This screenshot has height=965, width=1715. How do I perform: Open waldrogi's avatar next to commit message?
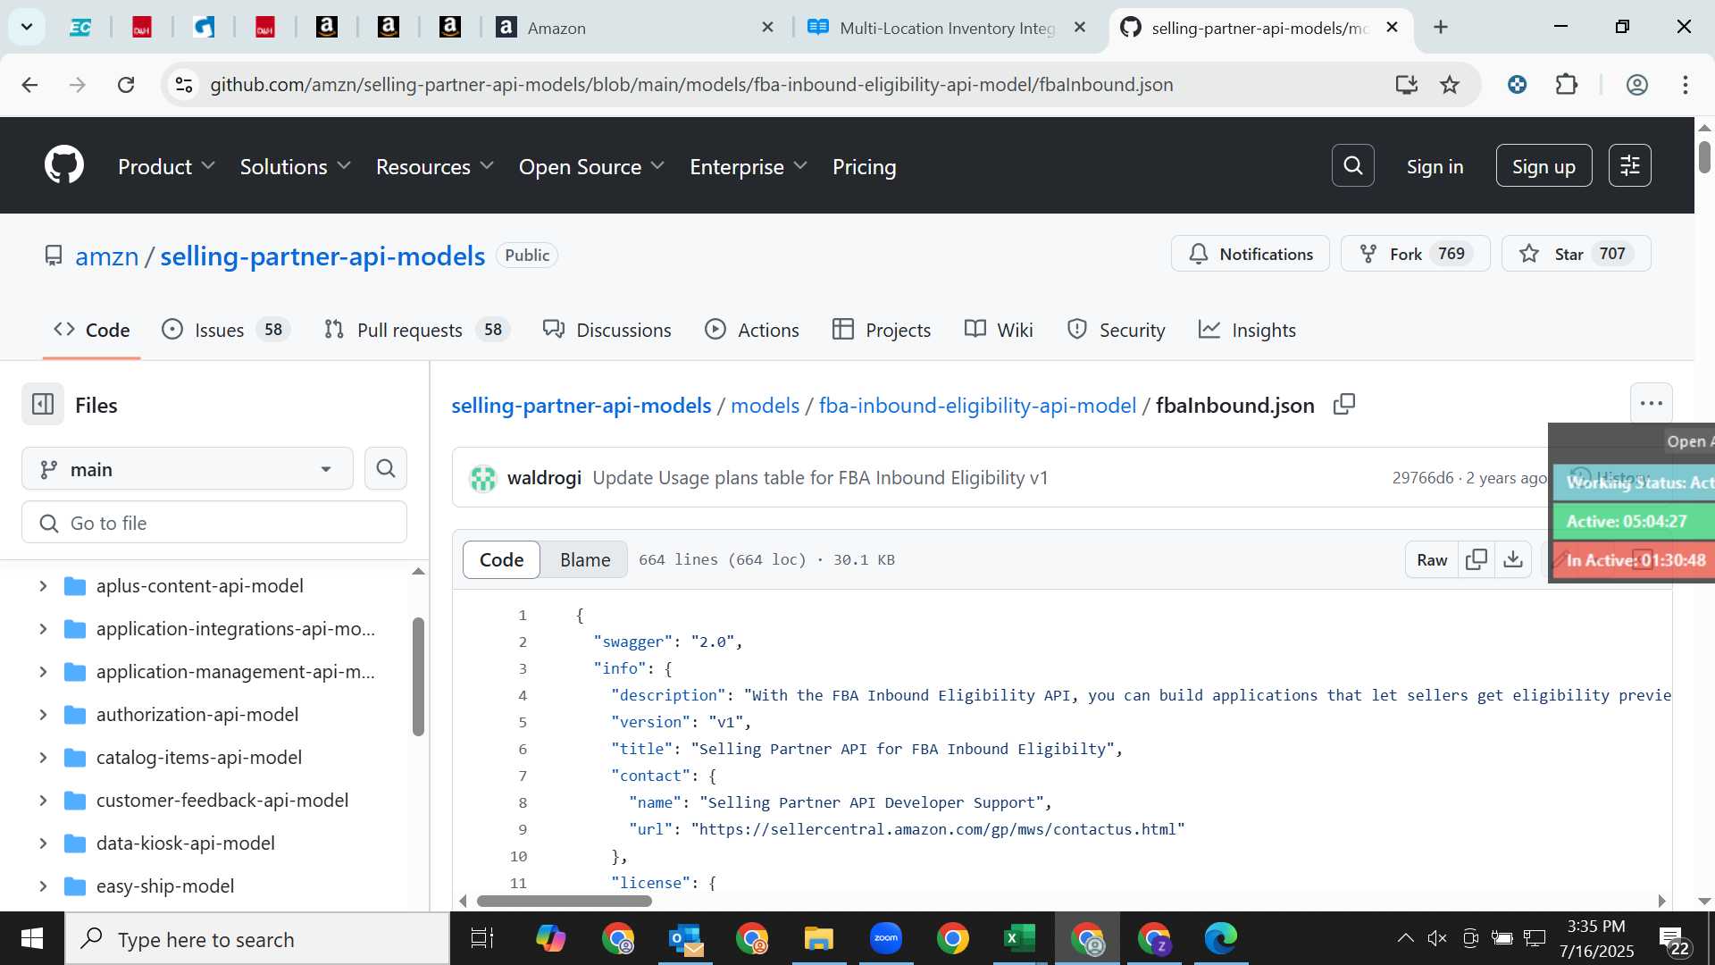click(483, 479)
